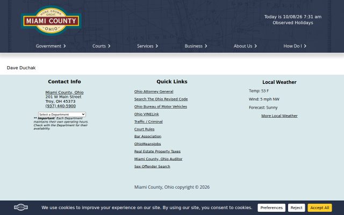Call the (937) 440-5900 phone link
The height and width of the screenshot is (215, 344).
pos(61,106)
